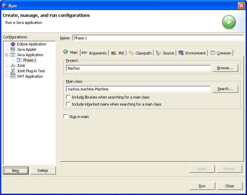Click the Main class text field
The height and width of the screenshot is (195, 247).
coord(138,89)
